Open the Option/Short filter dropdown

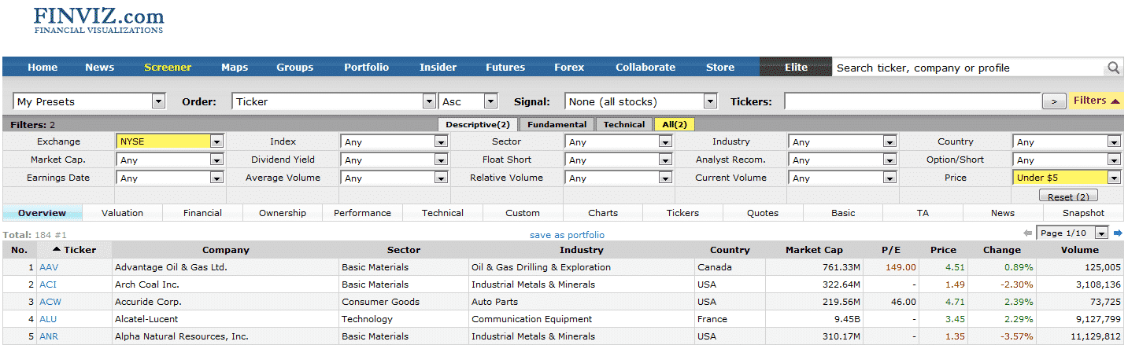pyautogui.click(x=1067, y=160)
